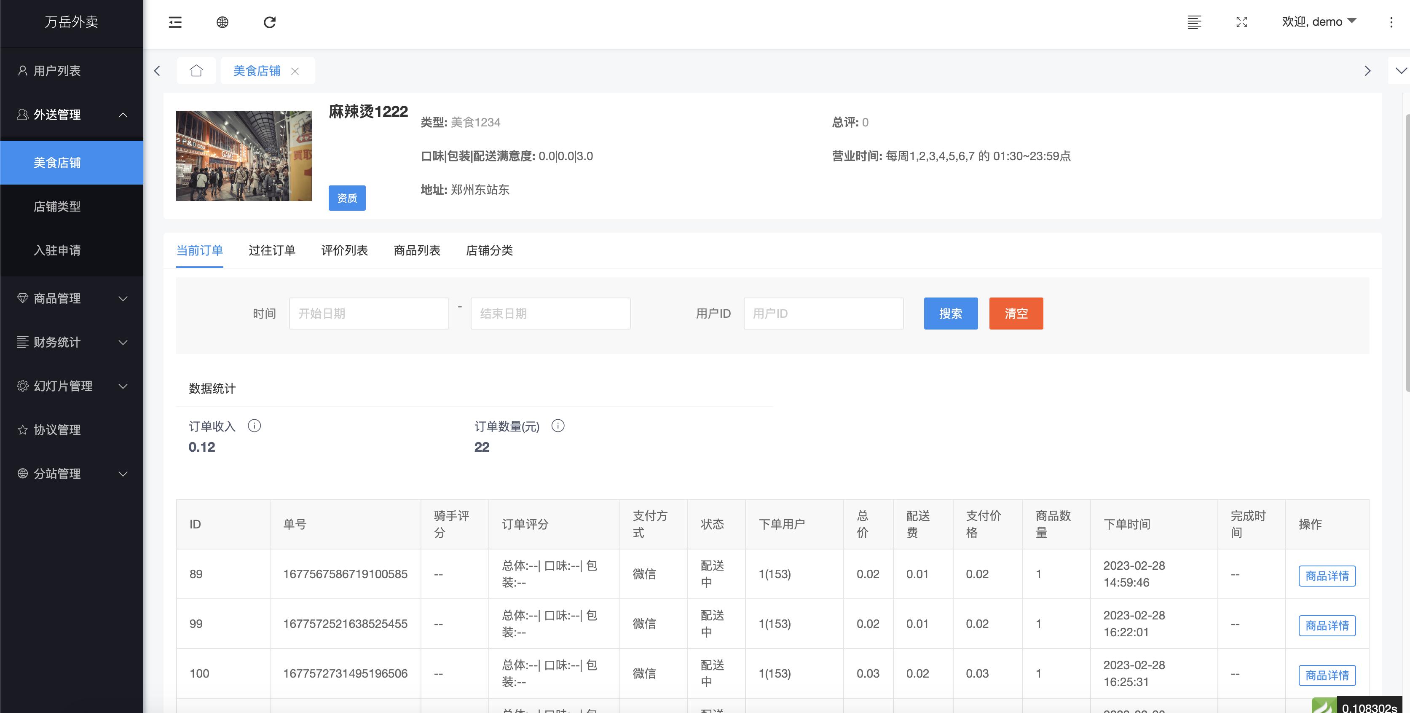Image resolution: width=1410 pixels, height=713 pixels.
Task: Focus the 用户ID input field
Action: 823,314
